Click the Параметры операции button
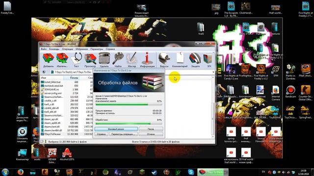Image resolution: width=314 pixels, height=176 pixels. 123,134
